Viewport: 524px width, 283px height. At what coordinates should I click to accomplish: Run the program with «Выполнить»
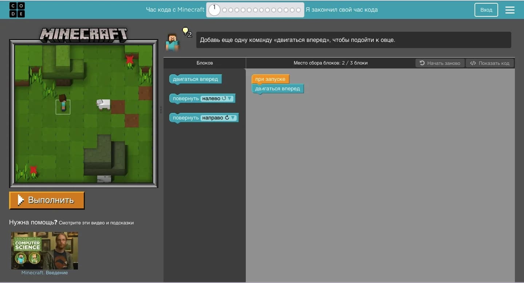tap(47, 200)
